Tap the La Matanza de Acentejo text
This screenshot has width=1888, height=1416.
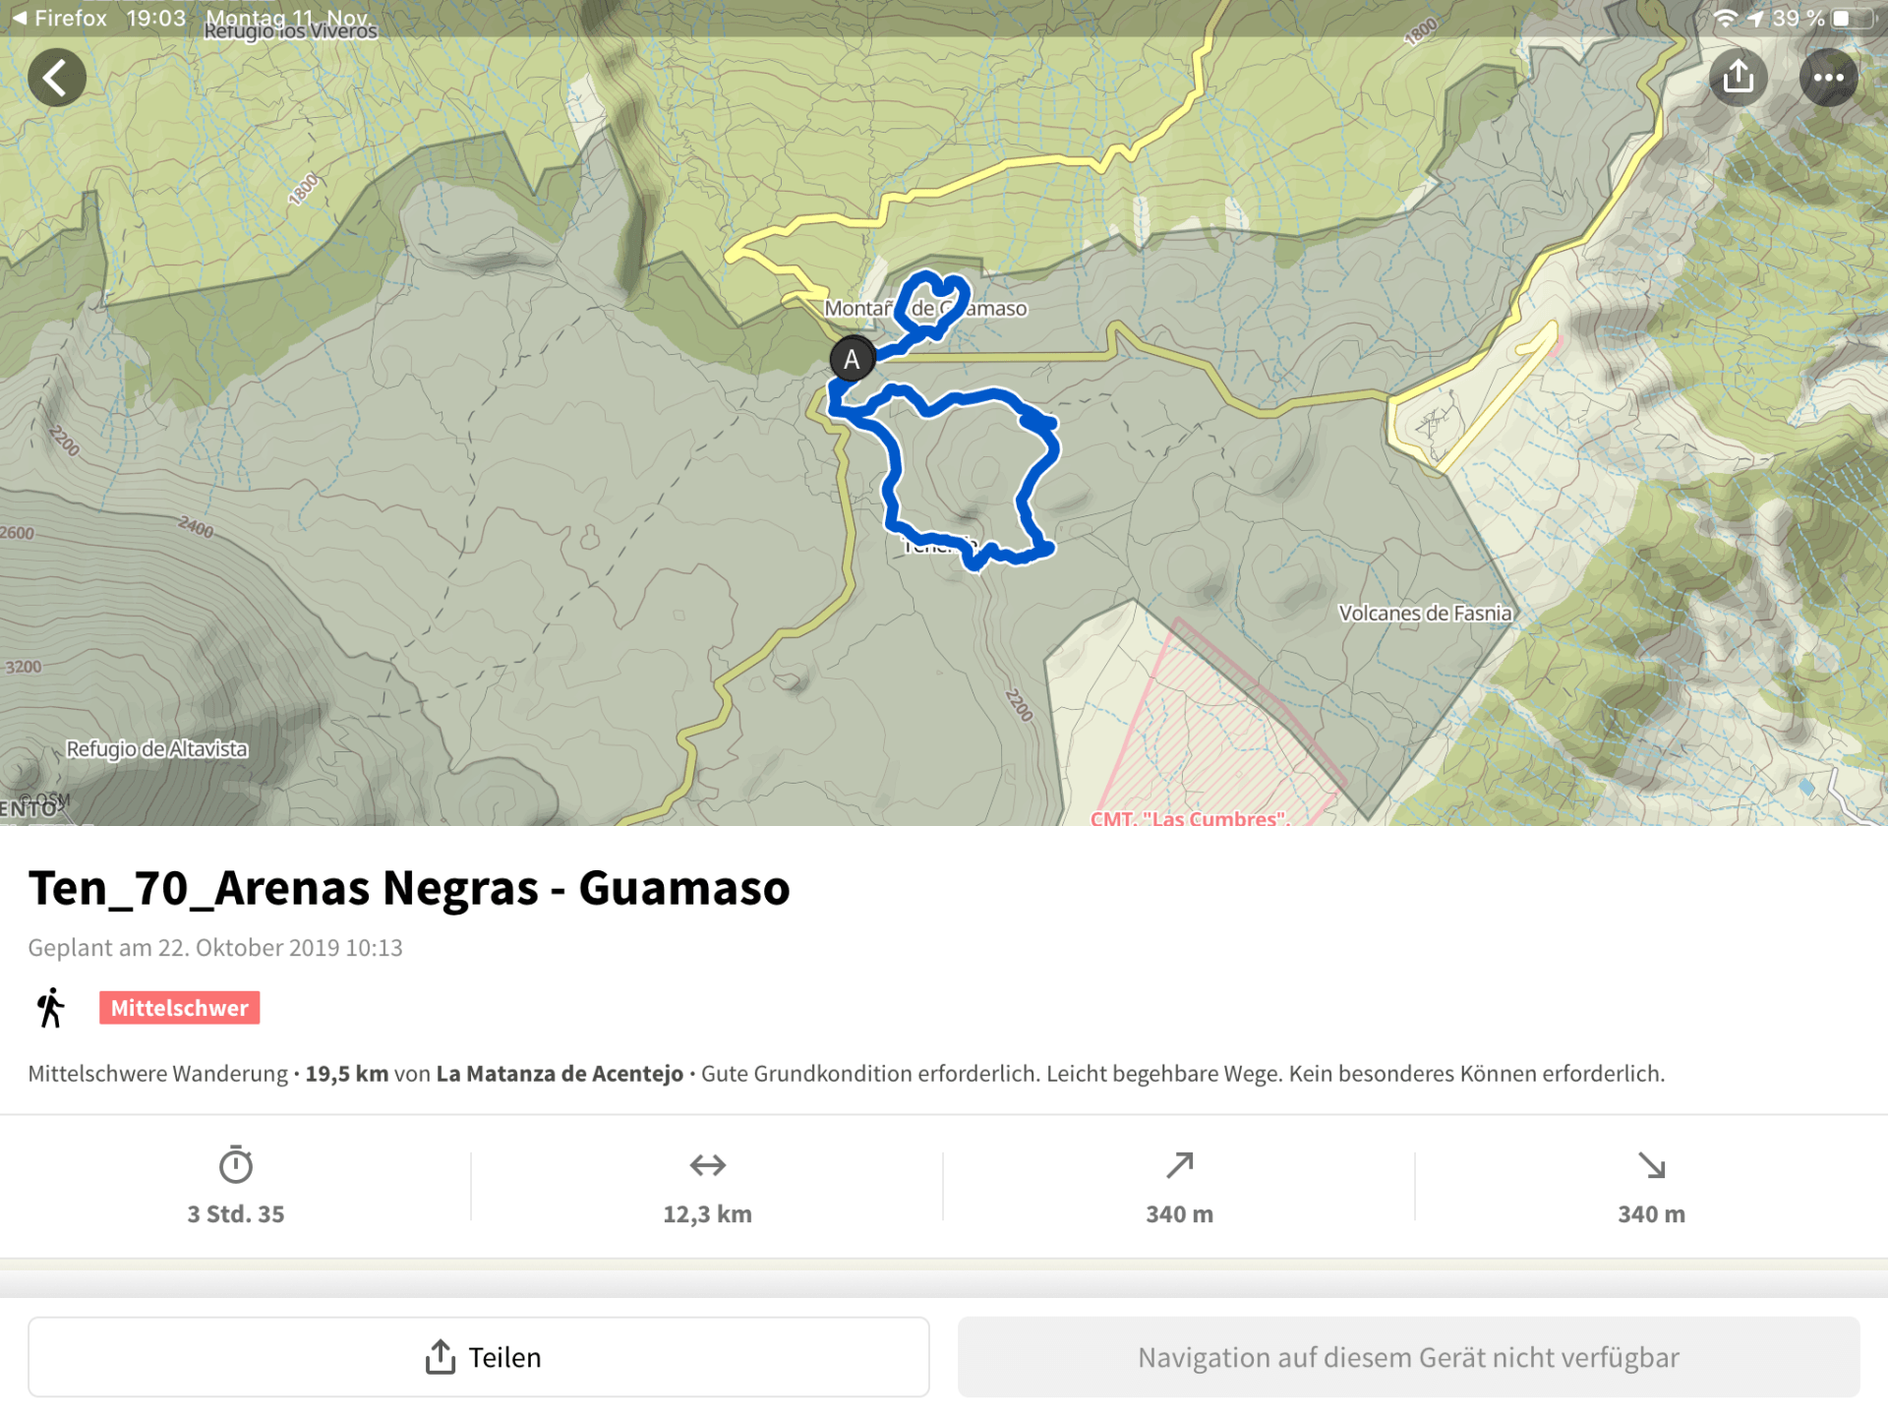pyautogui.click(x=560, y=1074)
